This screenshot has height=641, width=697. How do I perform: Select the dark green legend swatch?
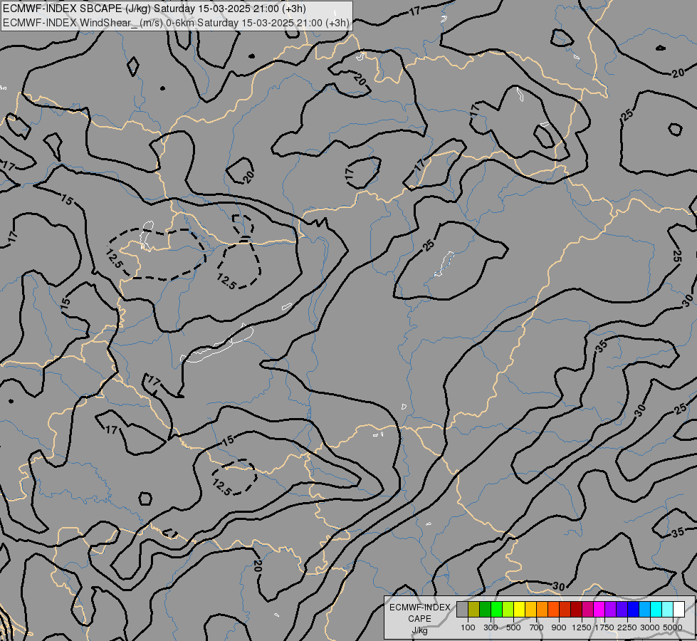click(485, 609)
